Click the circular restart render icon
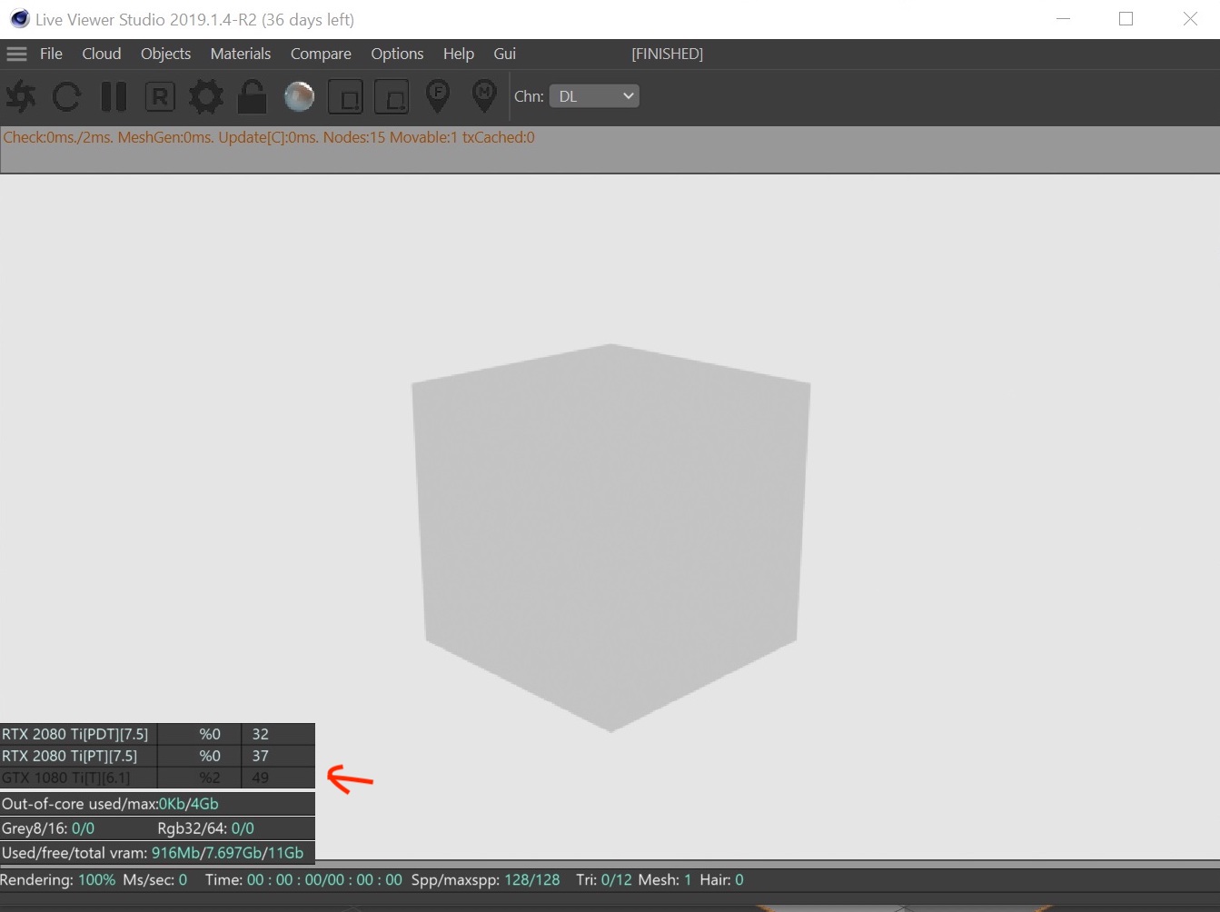Screen dimensions: 1220x912 66,96
